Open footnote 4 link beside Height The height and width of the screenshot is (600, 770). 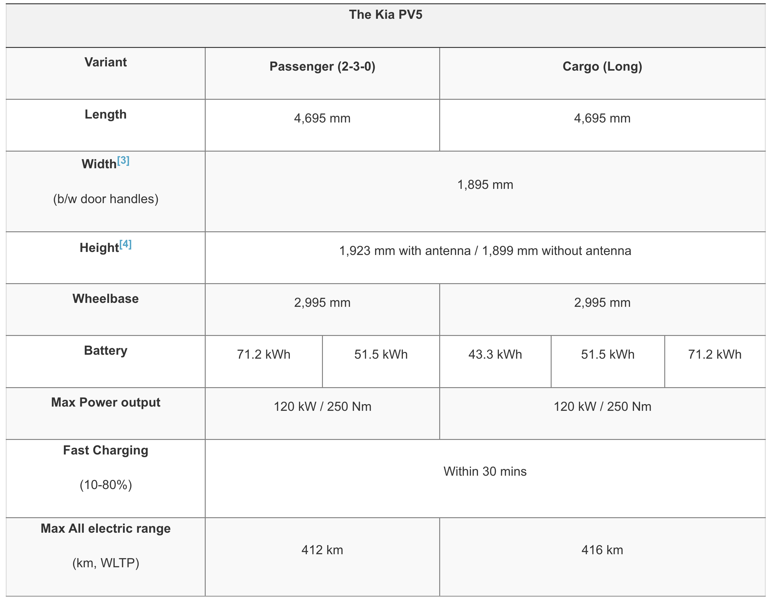click(125, 245)
